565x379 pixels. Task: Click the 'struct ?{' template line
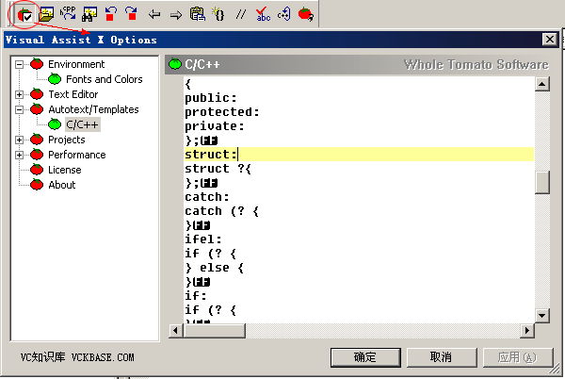[x=218, y=169]
